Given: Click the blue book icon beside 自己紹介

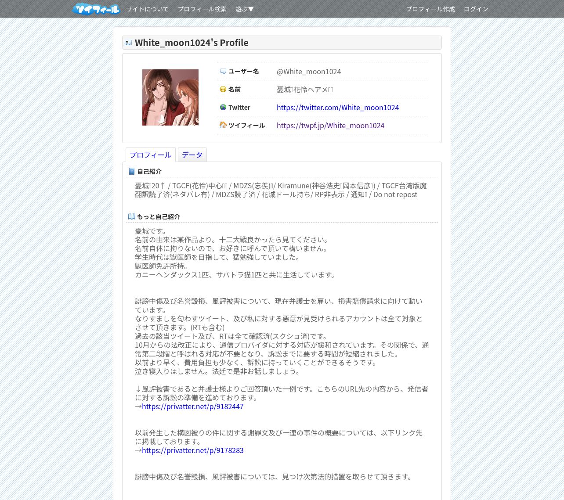Looking at the screenshot, I should (x=132, y=171).
